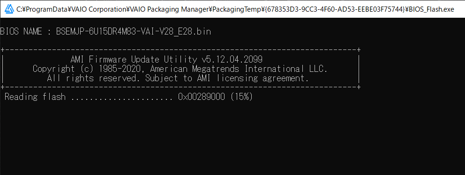Click the 'Reading flash' status text

point(35,97)
